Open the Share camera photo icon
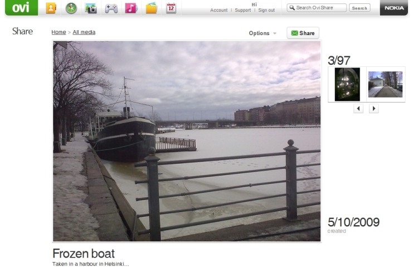 pos(91,8)
